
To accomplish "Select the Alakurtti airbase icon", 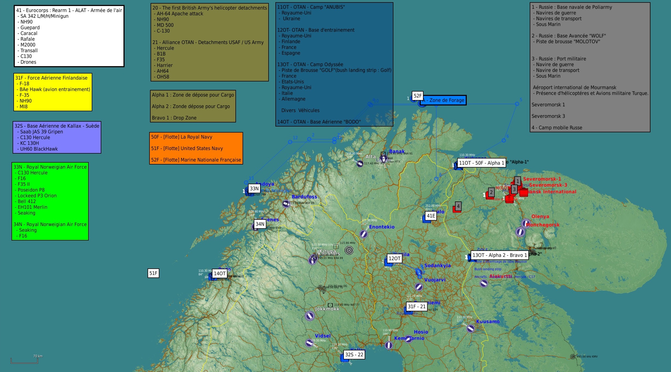I will [x=484, y=283].
